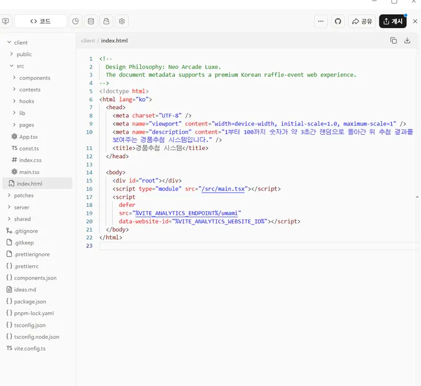Viewport: 421px width, 386px height.
Task: Open the three-dot more options menu
Action: [320, 21]
